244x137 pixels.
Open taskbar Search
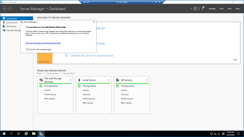pos(11,133)
